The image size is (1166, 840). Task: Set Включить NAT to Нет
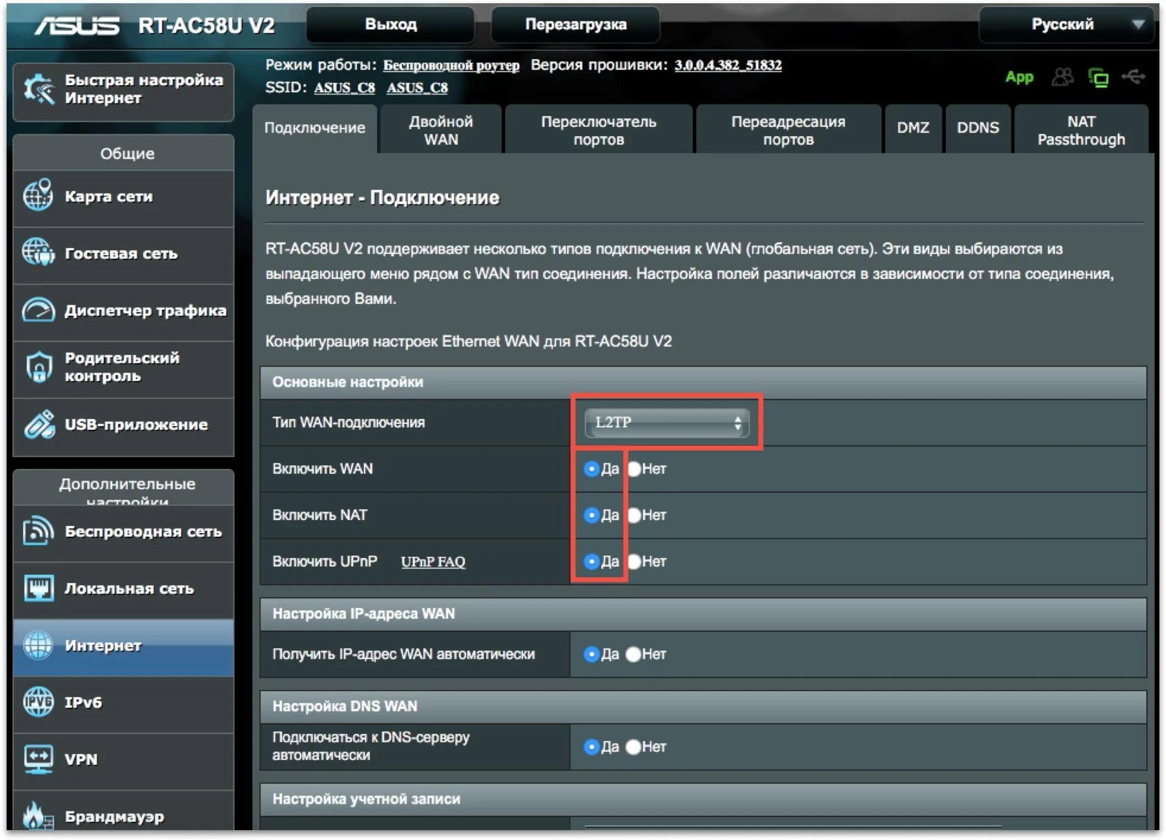(634, 515)
